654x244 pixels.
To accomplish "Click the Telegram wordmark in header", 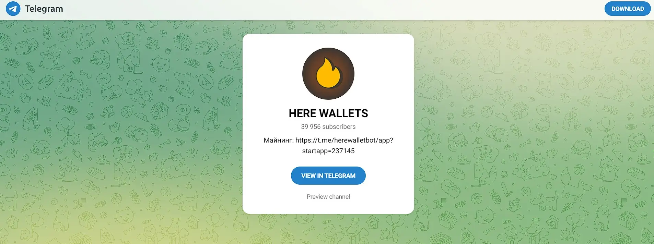I will coord(44,9).
